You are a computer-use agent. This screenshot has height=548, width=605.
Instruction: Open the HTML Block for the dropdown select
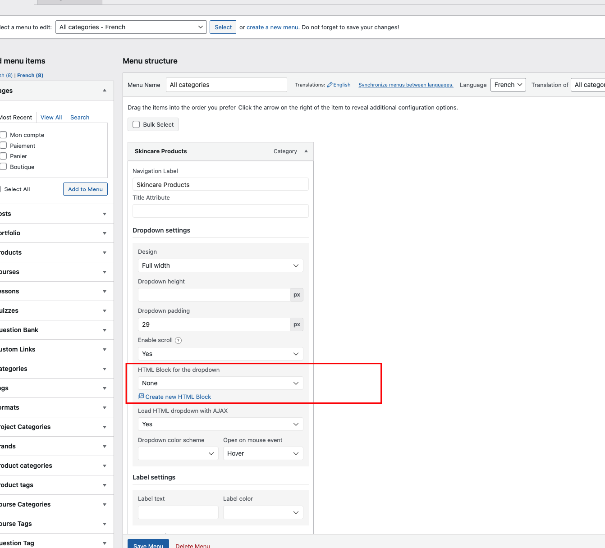point(220,383)
